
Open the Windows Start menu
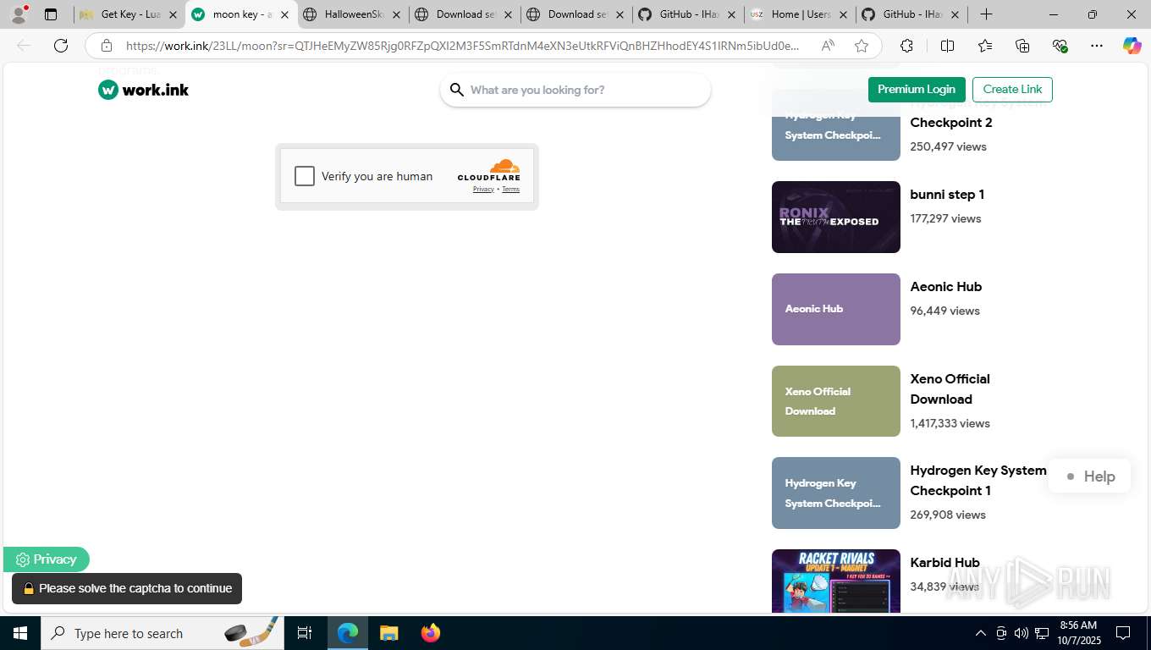tap(20, 633)
